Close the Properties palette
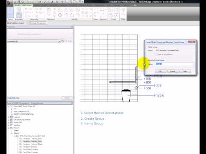This screenshot has height=154, width=206. 72,27
